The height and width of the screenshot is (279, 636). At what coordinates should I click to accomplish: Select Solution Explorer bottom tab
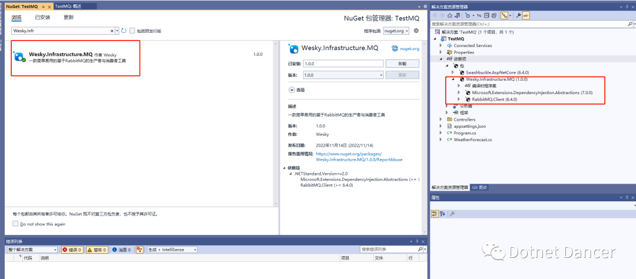pos(449,187)
